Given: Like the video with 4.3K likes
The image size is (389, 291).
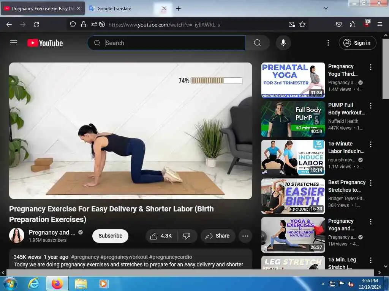Looking at the screenshot, I should 161,236.
